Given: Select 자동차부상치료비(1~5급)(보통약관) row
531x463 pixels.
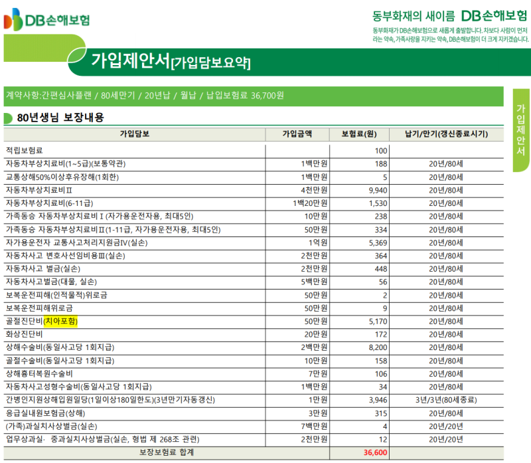Looking at the screenshot, I should point(254,164).
